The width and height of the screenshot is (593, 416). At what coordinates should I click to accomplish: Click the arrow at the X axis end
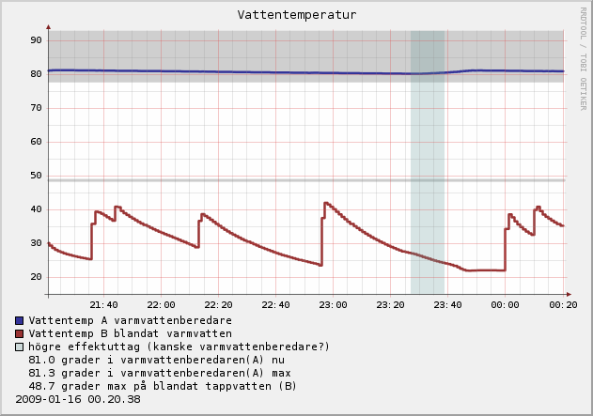point(567,294)
